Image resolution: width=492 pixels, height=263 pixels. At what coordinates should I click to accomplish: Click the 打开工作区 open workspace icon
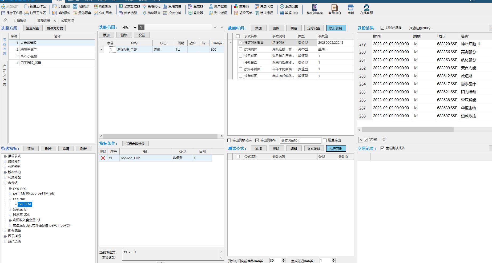pos(27,13)
